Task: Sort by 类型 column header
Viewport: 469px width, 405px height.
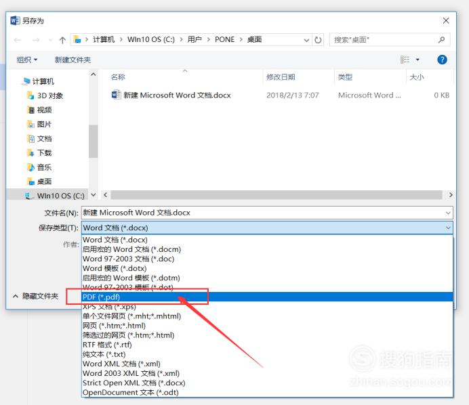Action: tap(345, 77)
